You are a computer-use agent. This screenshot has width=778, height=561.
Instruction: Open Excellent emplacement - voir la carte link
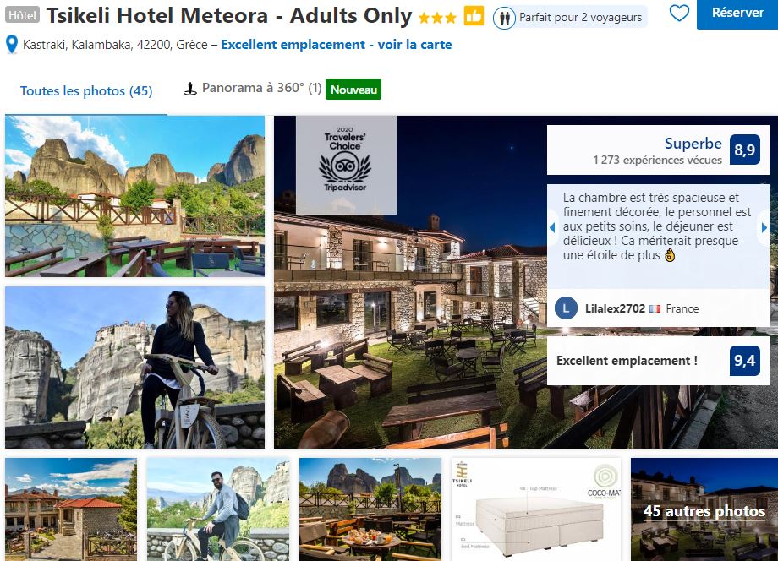pyautogui.click(x=337, y=45)
